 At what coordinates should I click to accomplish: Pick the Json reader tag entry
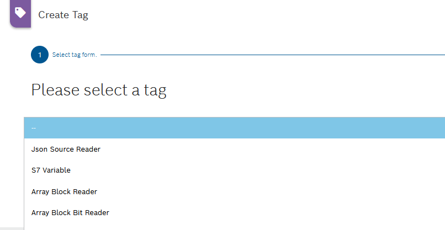[x=66, y=149]
